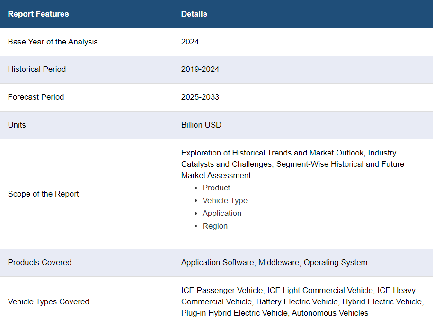Viewport: 434px width, 327px height.
Task: Select the "Historical Period" row label
Action: (37, 69)
